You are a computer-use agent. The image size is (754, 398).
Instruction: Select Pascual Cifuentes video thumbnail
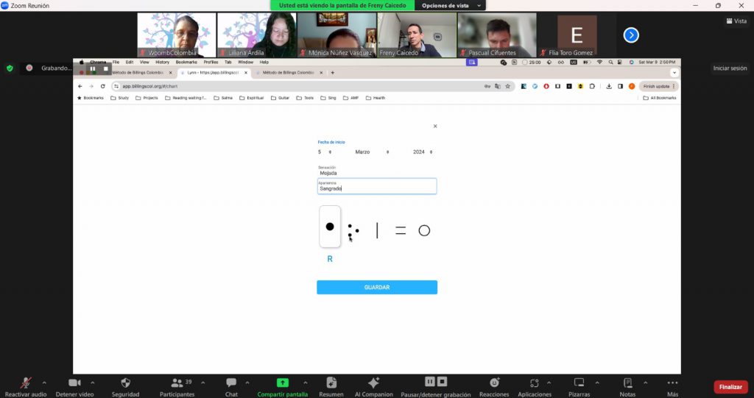tap(497, 35)
